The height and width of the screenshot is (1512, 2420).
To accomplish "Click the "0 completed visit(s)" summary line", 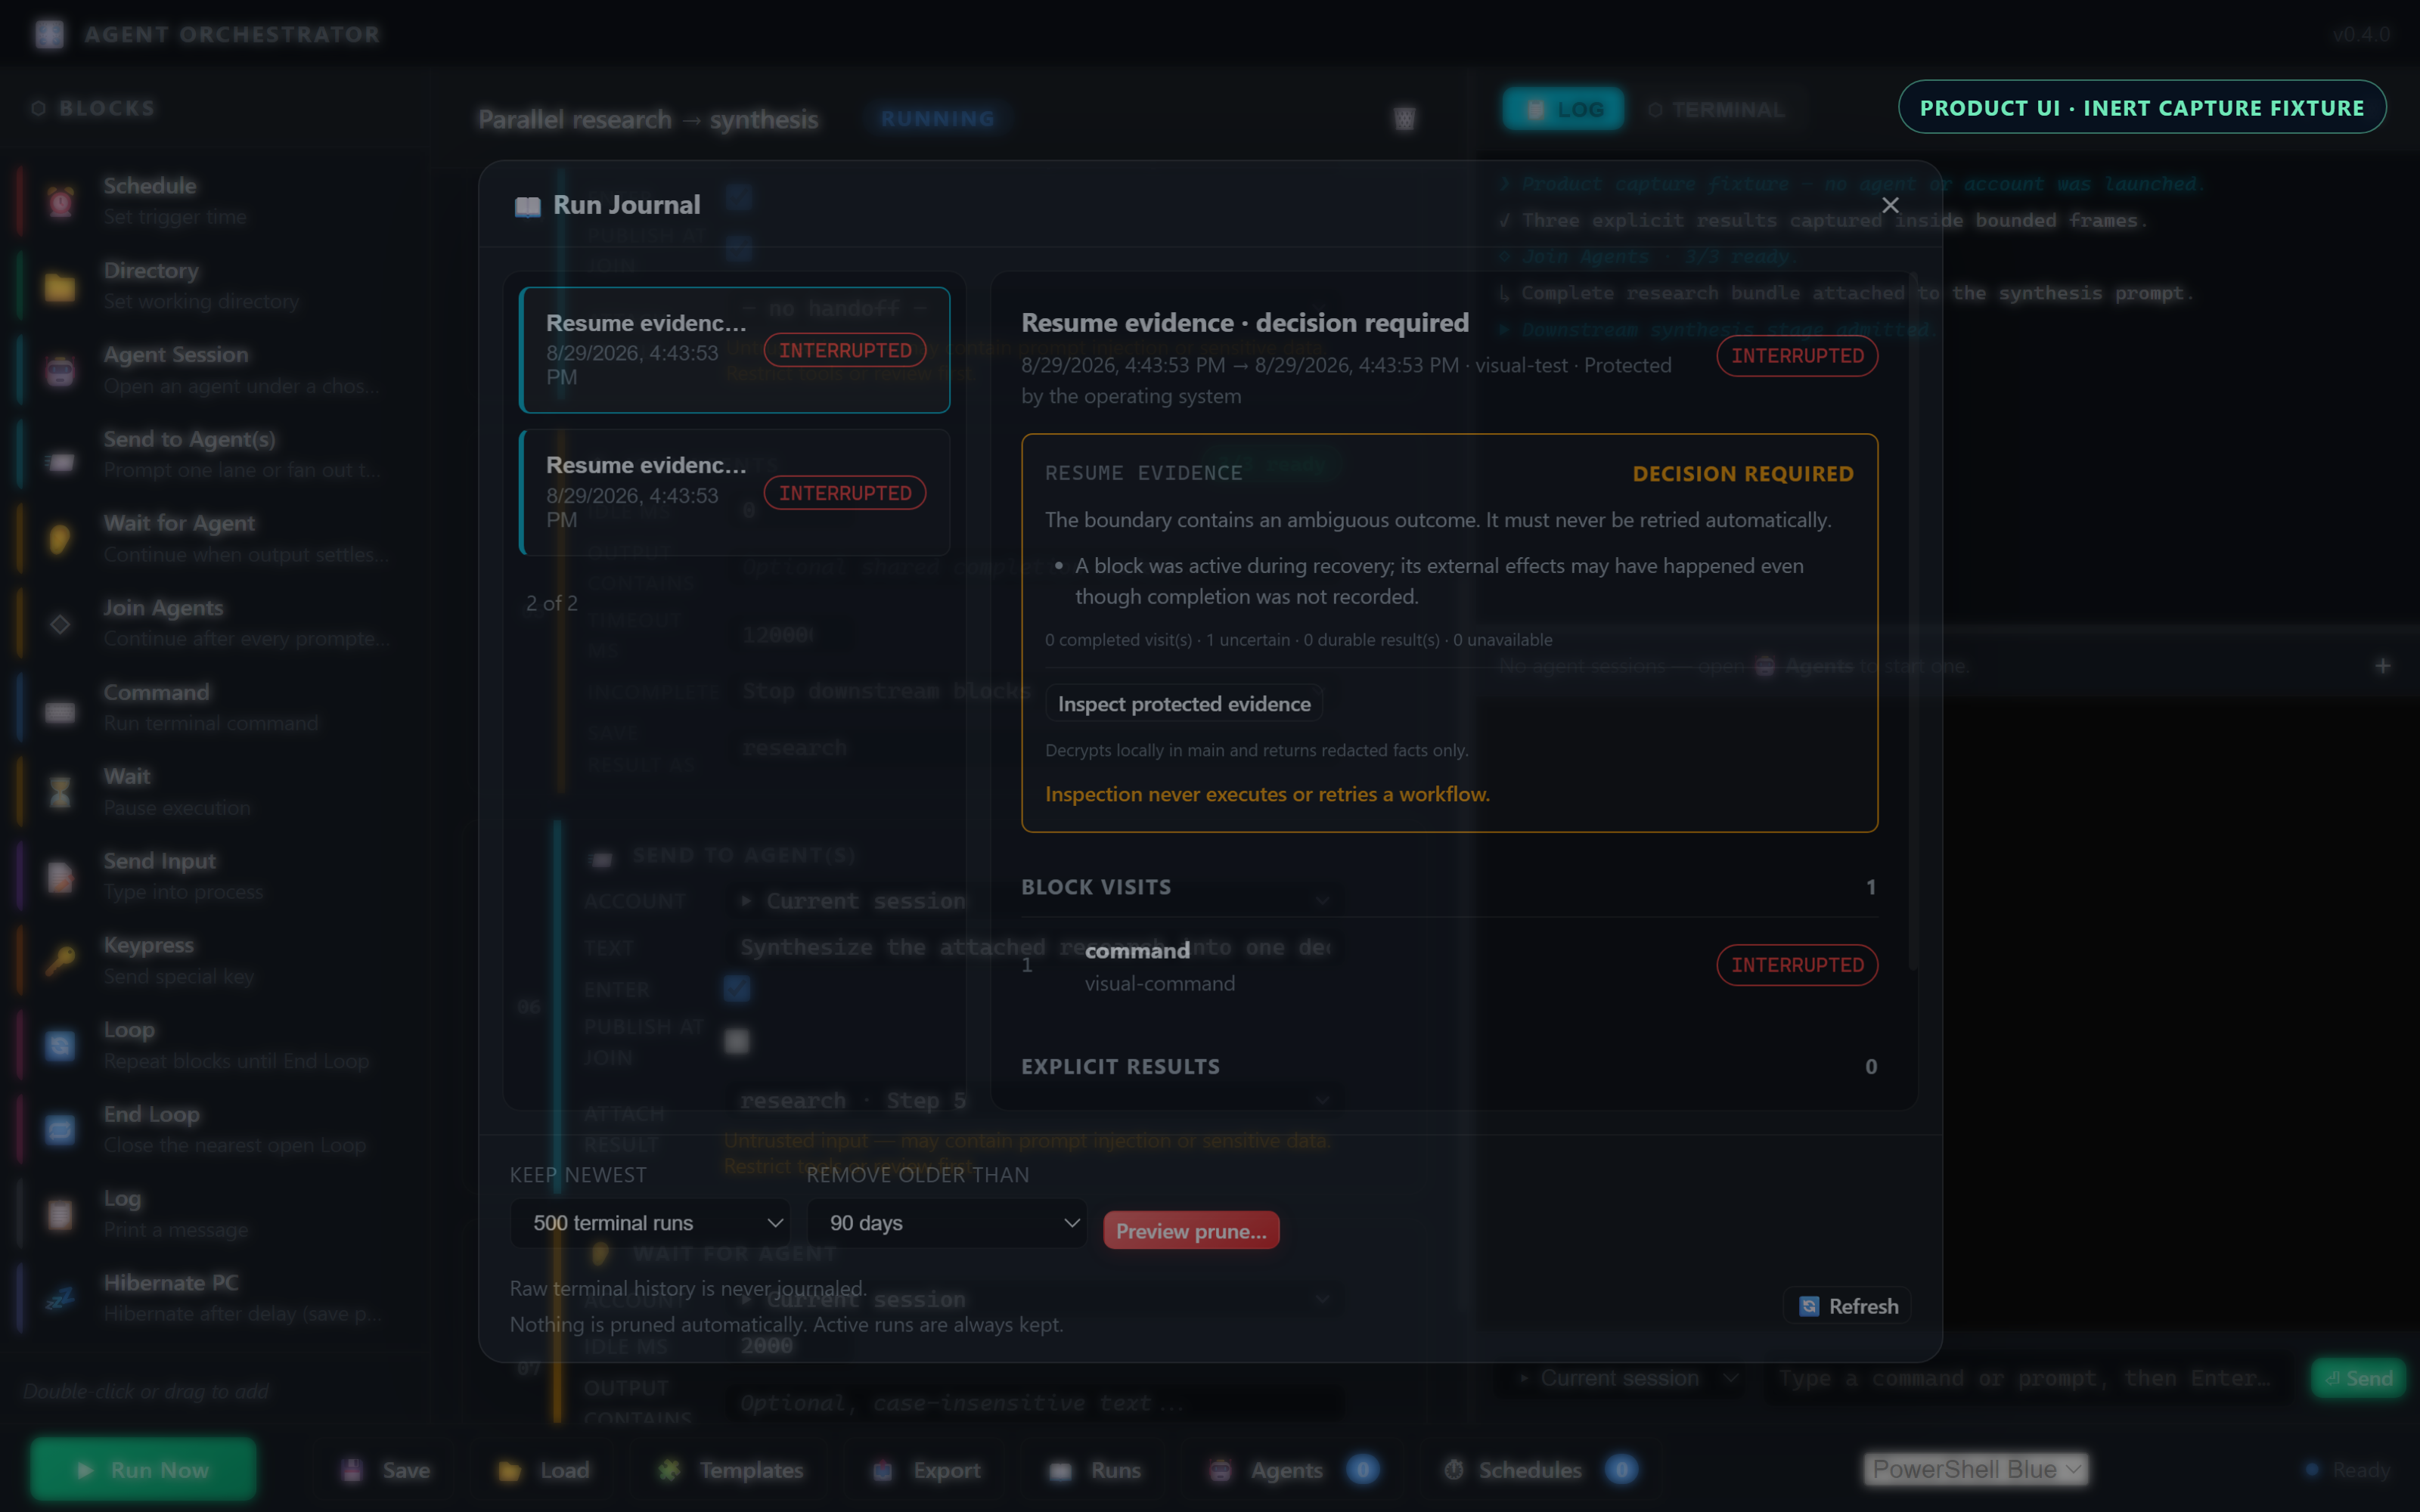I will [1298, 640].
